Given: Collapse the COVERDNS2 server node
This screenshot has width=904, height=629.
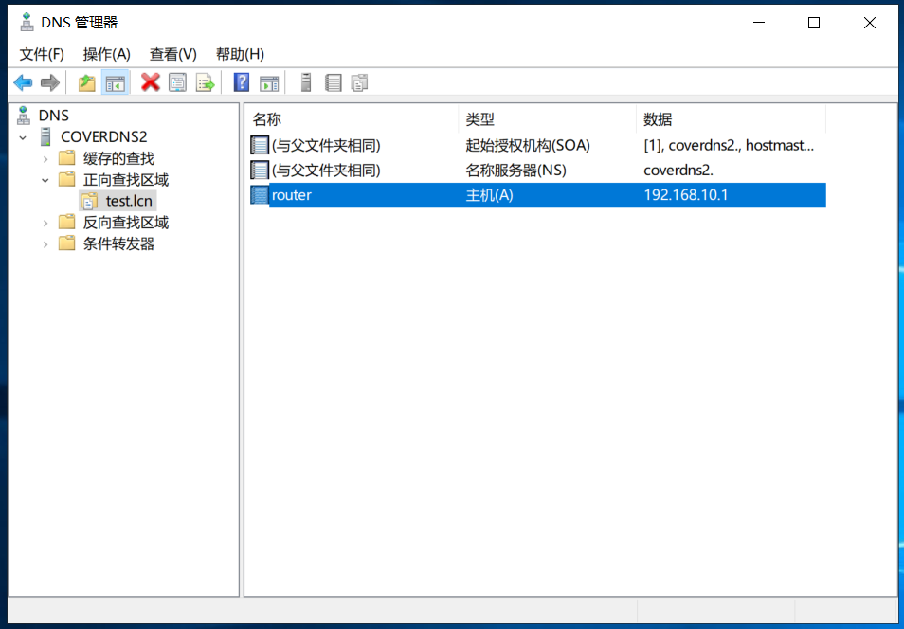Looking at the screenshot, I should (23, 137).
